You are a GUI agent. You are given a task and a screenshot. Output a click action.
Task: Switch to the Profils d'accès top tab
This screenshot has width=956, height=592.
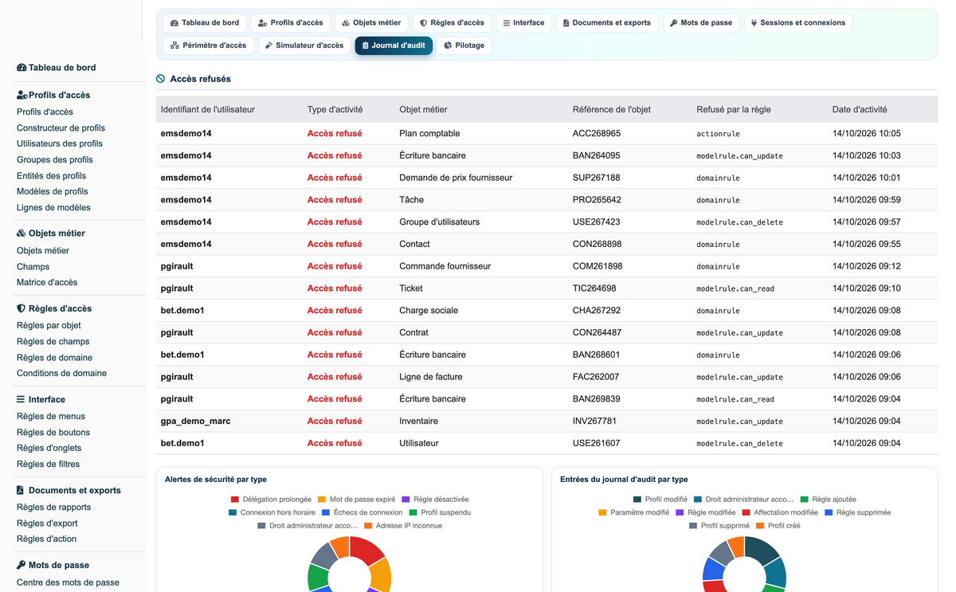pos(290,23)
